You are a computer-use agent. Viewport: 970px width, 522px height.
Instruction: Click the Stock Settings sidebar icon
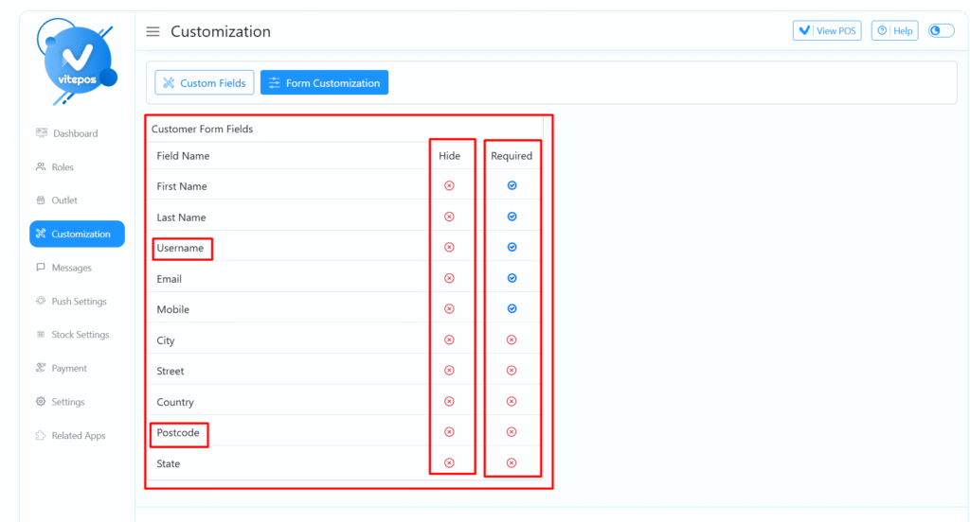click(41, 334)
